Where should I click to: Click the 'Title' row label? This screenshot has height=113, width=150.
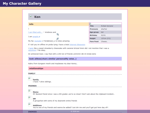pos(92,26)
